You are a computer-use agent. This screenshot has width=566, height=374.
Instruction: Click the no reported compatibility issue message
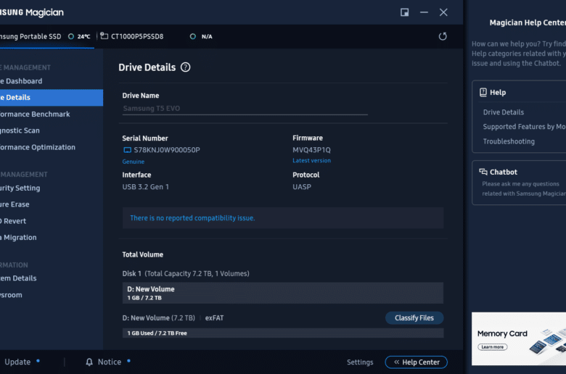pyautogui.click(x=192, y=218)
